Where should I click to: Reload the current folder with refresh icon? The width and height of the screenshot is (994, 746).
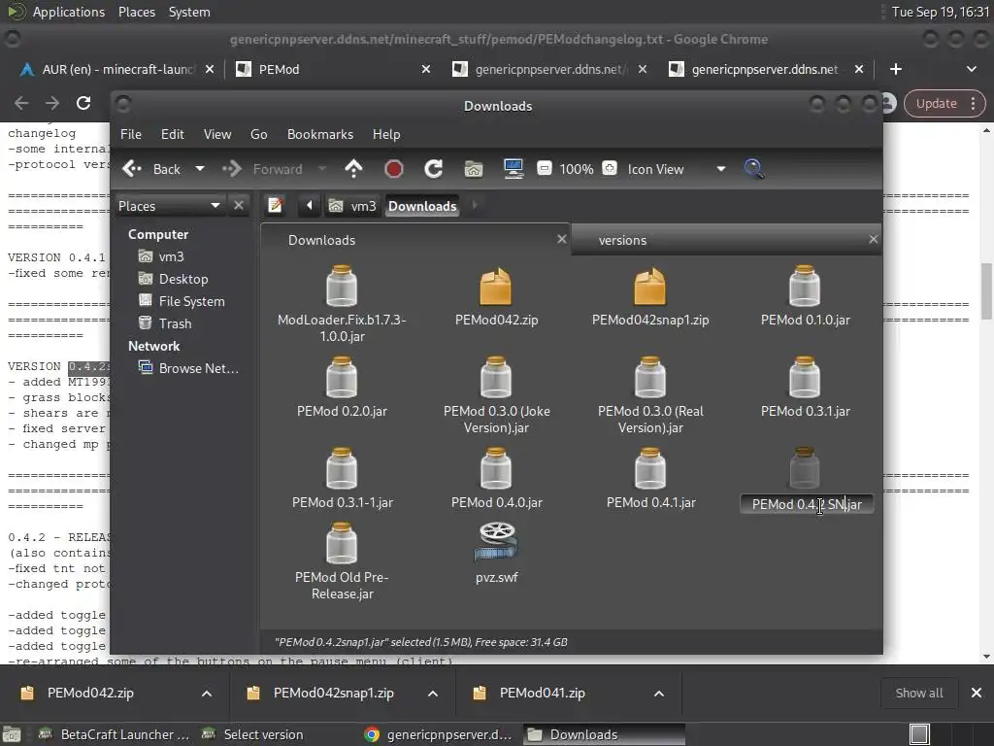(433, 169)
